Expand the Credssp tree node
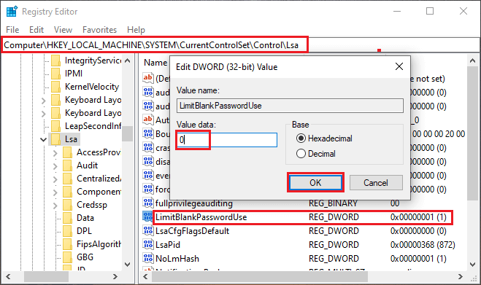The width and height of the screenshot is (481, 285). [55, 206]
